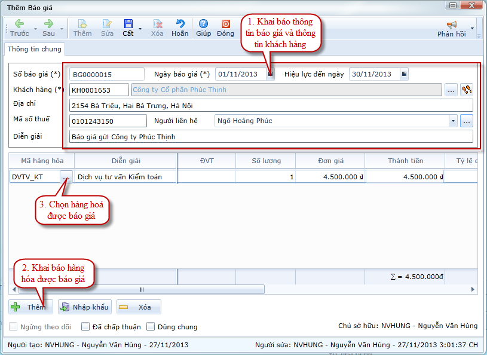
Task: Click the Hoãn (undo) toolbar icon
Action: click(x=180, y=24)
